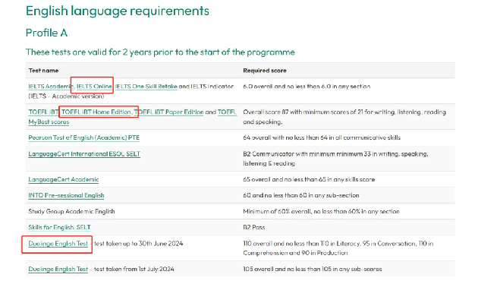Click the Test name column header
Screen dimensions: 478x284
43,71
